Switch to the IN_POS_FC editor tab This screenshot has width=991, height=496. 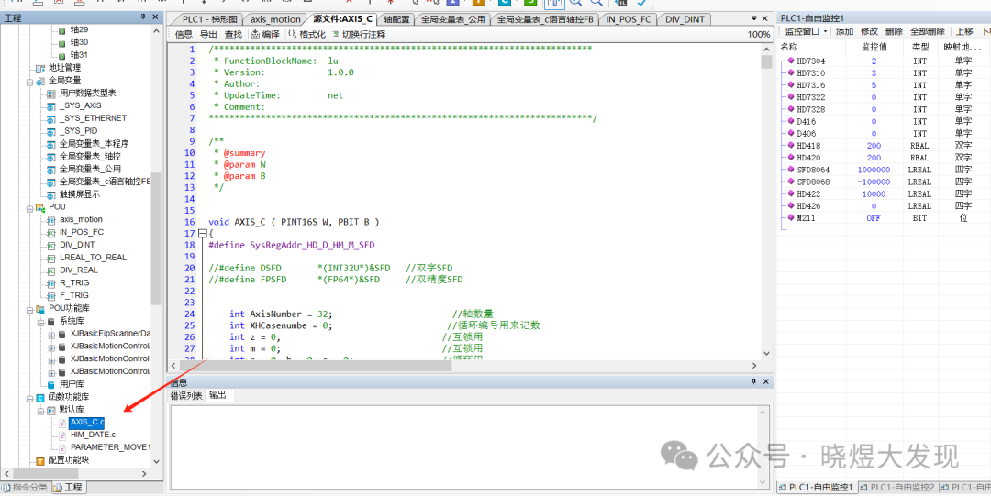pyautogui.click(x=629, y=19)
